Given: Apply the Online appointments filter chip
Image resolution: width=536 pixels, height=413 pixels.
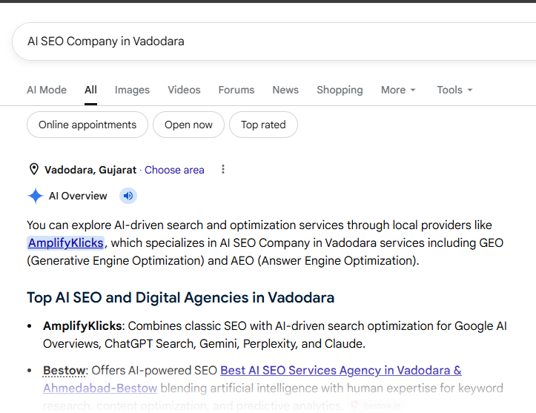Looking at the screenshot, I should [x=87, y=125].
